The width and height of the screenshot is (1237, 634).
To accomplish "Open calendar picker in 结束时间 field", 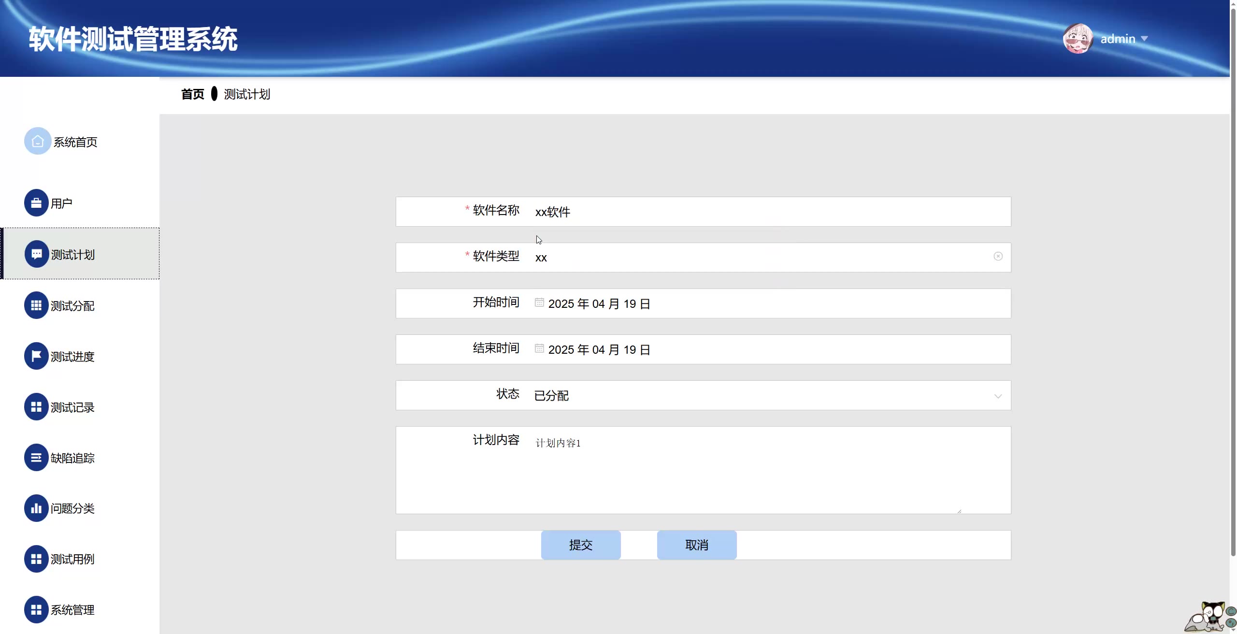I will [x=539, y=349].
